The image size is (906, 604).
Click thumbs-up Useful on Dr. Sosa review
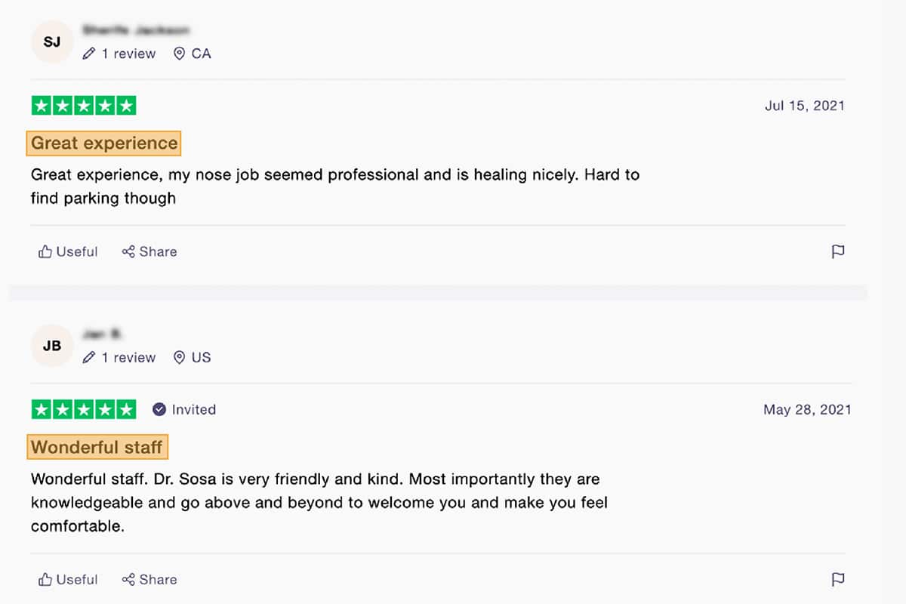68,580
